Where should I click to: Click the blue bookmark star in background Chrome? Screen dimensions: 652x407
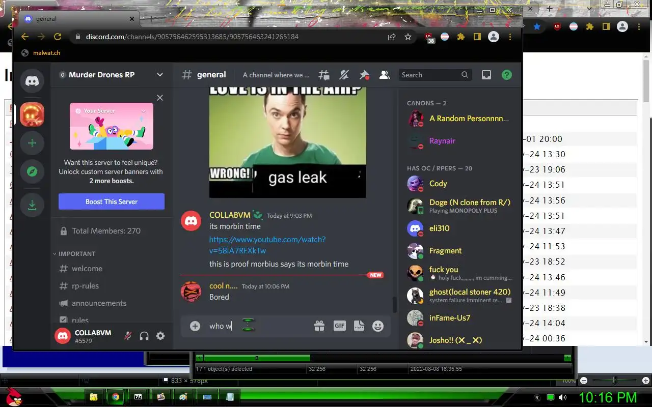tap(537, 26)
